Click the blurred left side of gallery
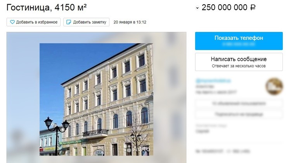 coord(23,97)
